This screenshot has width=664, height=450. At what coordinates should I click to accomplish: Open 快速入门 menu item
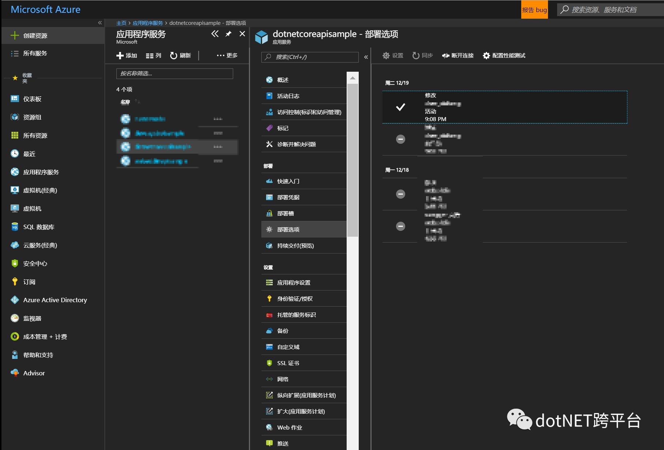[304, 181]
